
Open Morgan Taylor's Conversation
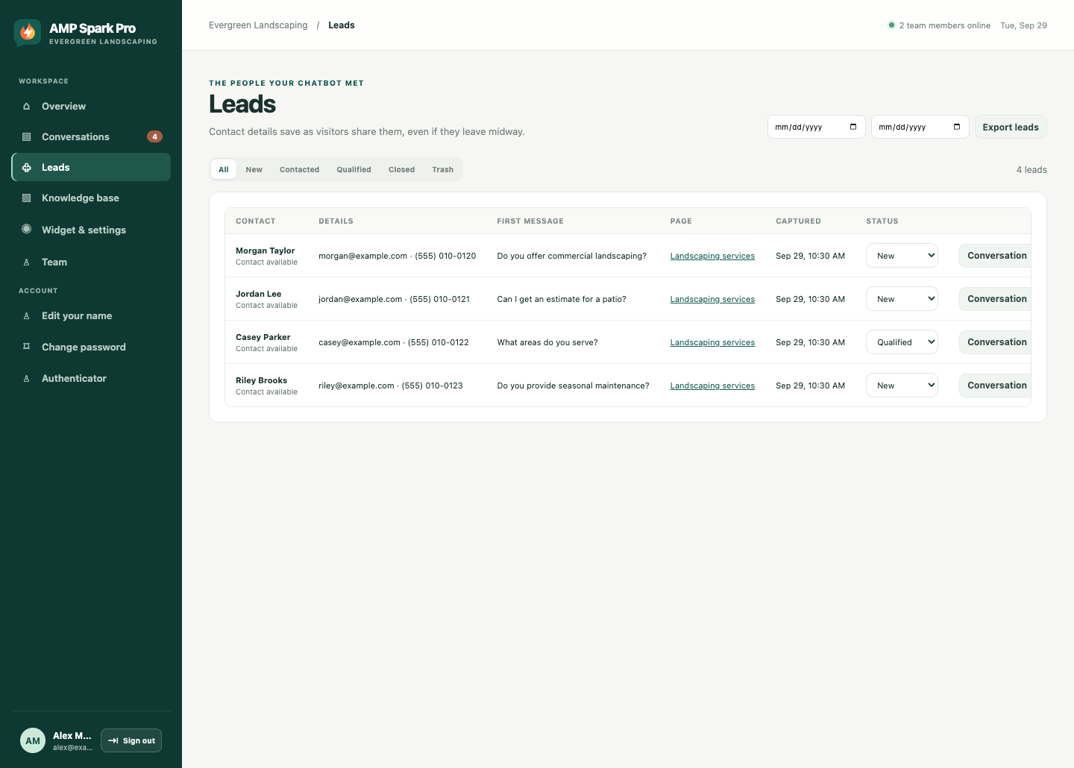(996, 256)
